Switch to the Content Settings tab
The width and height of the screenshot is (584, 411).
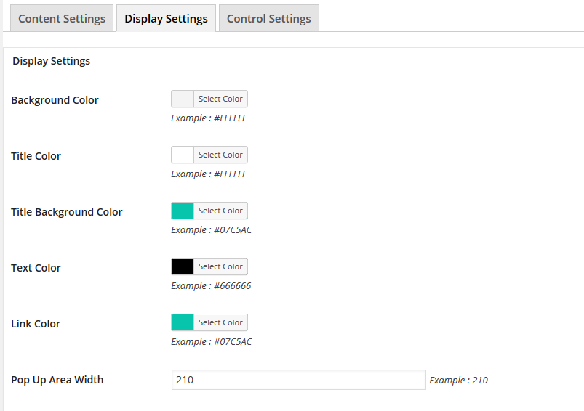point(62,18)
